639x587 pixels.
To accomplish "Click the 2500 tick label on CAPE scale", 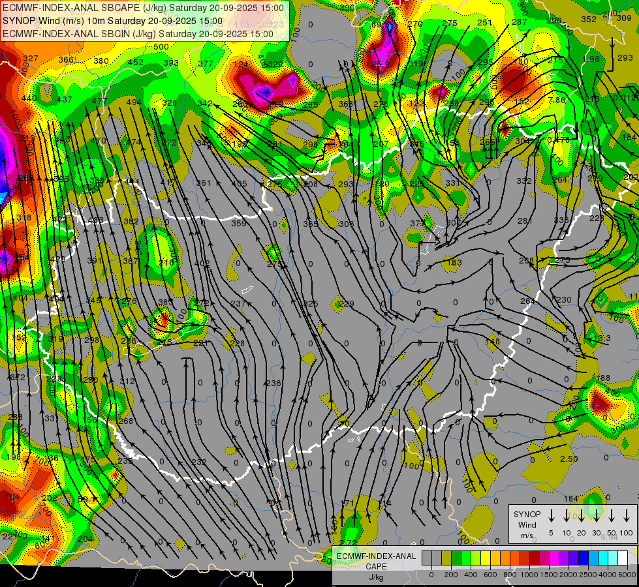I will click(588, 575).
